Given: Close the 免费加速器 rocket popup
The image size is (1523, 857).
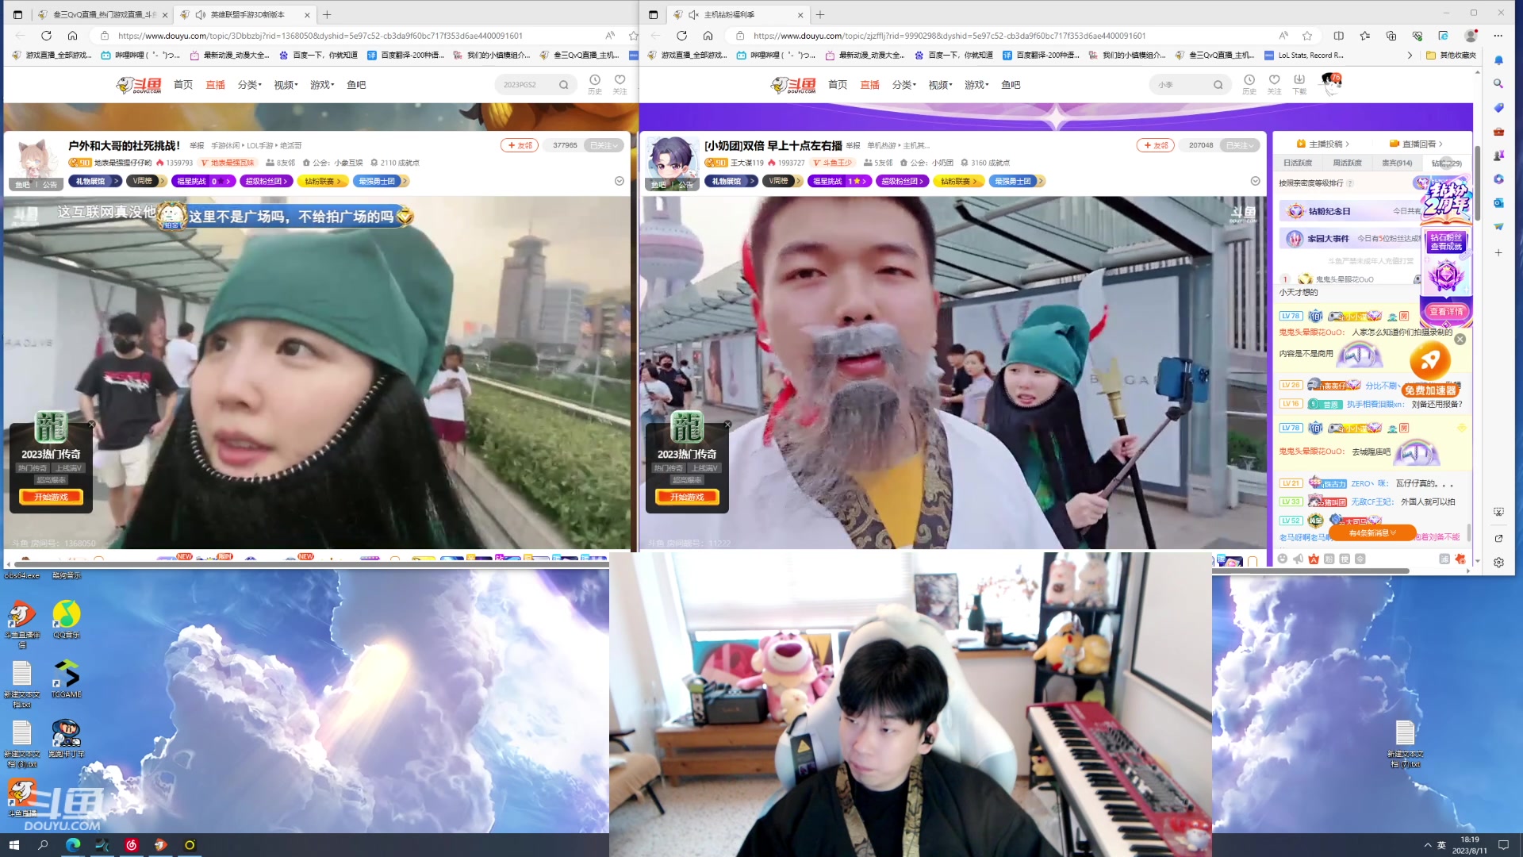Looking at the screenshot, I should [x=1460, y=340].
